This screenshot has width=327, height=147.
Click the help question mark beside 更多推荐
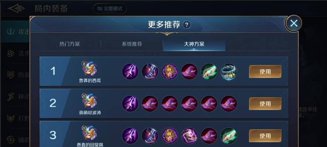coord(187,25)
